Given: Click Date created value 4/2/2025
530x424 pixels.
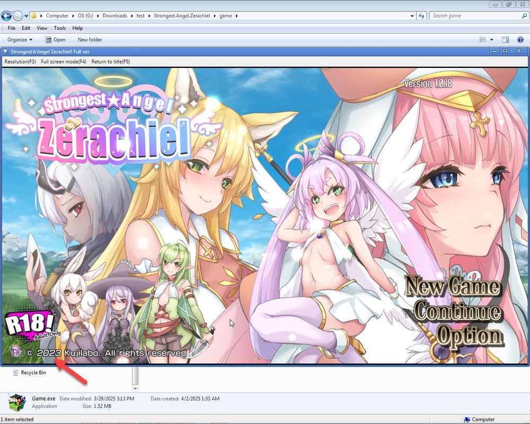Looking at the screenshot, I should point(200,399).
